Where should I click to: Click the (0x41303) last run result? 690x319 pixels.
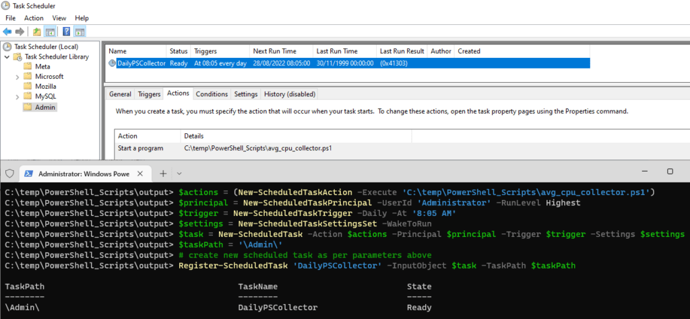[394, 63]
